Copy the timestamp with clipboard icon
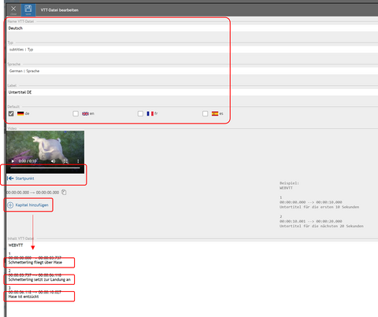This screenshot has height=317, width=378. point(64,192)
